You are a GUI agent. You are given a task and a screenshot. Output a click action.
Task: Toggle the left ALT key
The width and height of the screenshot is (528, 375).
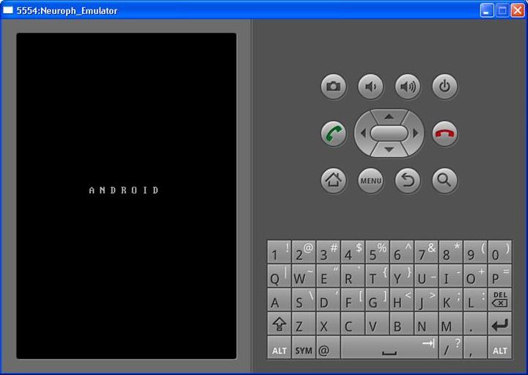tap(279, 350)
